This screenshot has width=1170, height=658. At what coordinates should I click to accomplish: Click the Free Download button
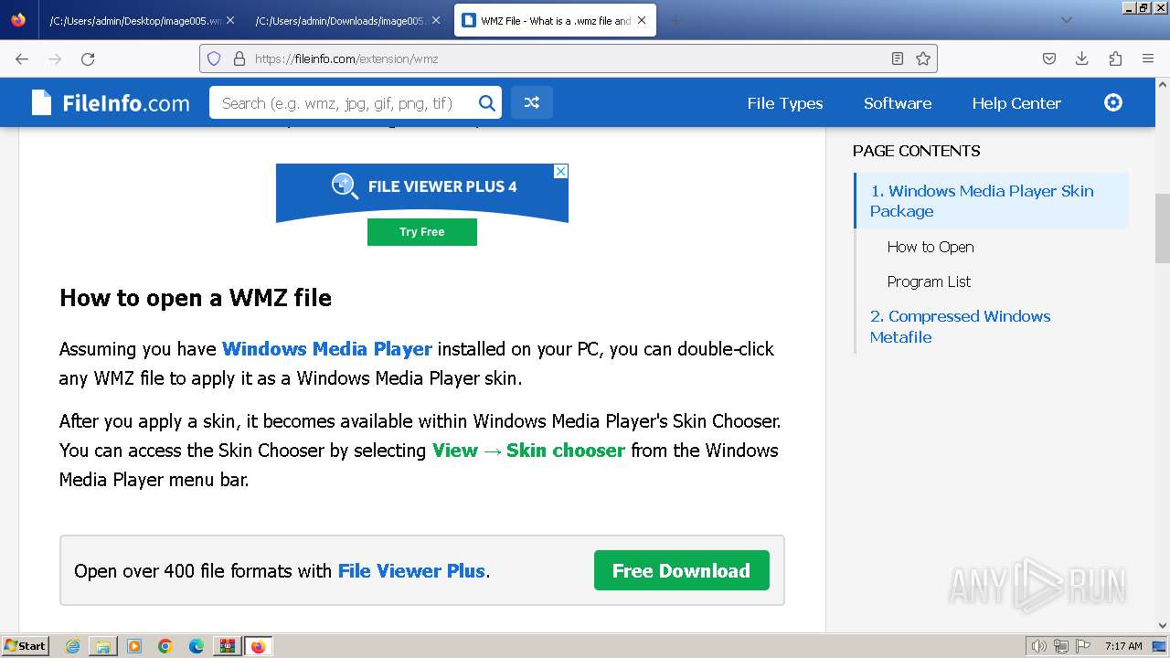point(681,570)
